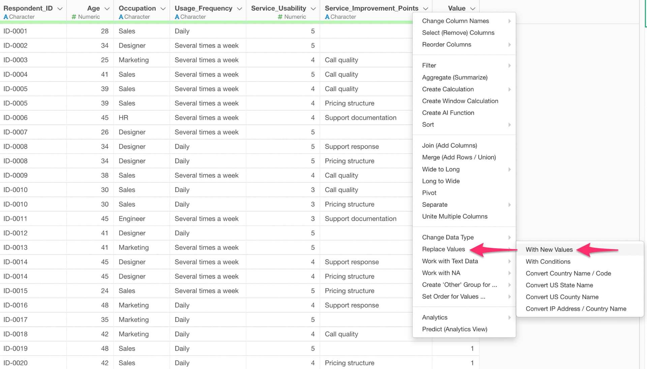Expand the Change Data Type submenu arrow
The height and width of the screenshot is (369, 647).
(510, 237)
